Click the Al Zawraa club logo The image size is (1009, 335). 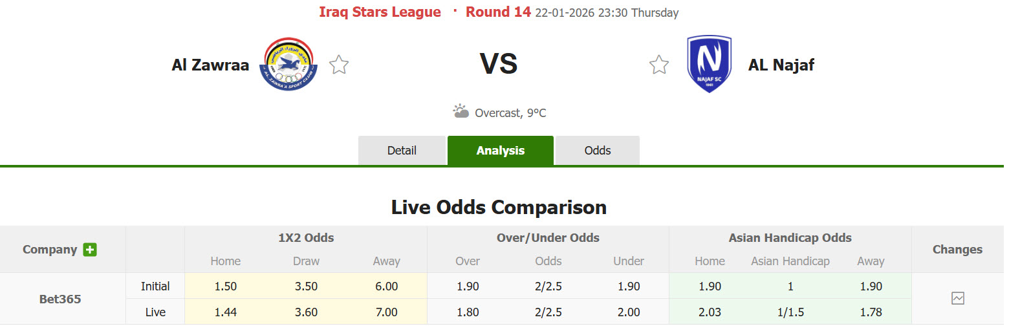pos(288,63)
